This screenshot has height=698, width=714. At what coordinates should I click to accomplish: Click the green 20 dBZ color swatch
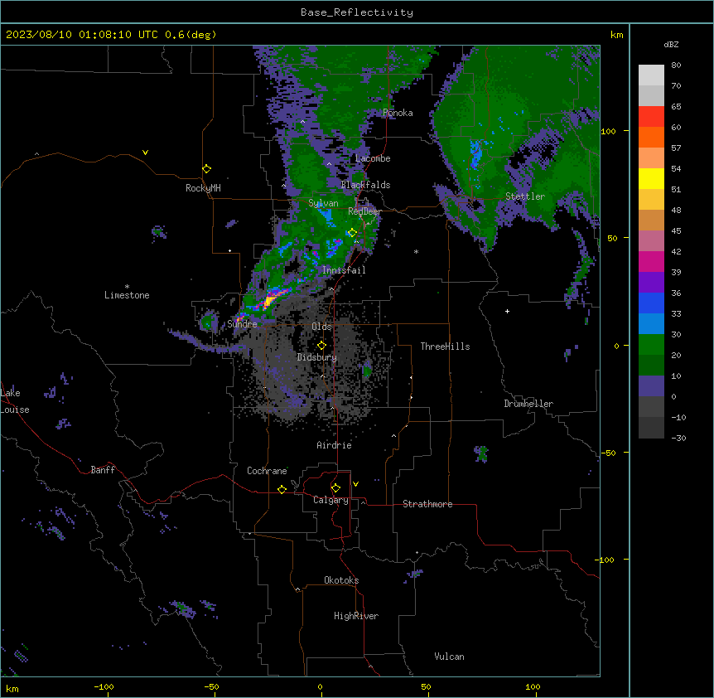click(651, 345)
